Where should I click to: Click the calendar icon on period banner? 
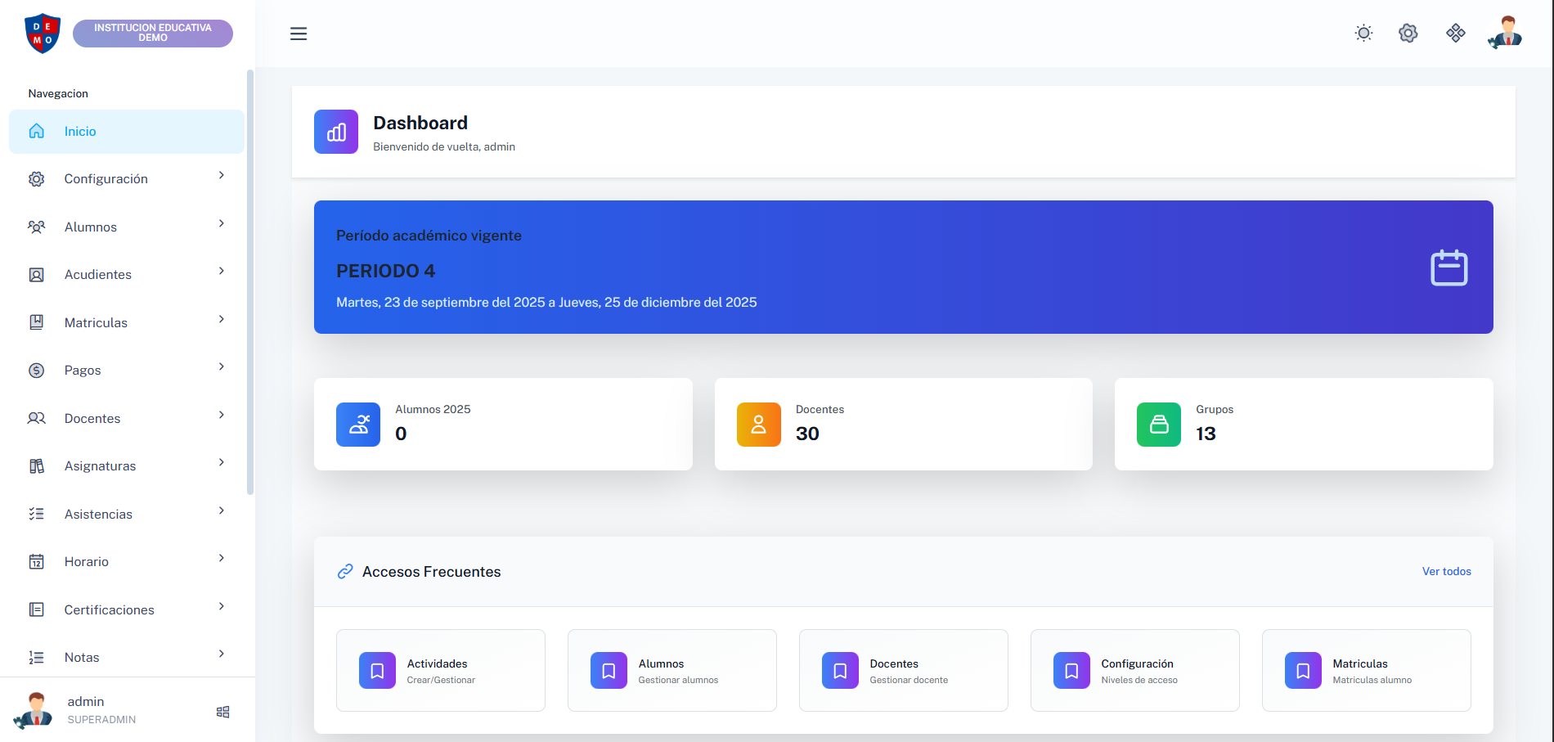click(1448, 268)
